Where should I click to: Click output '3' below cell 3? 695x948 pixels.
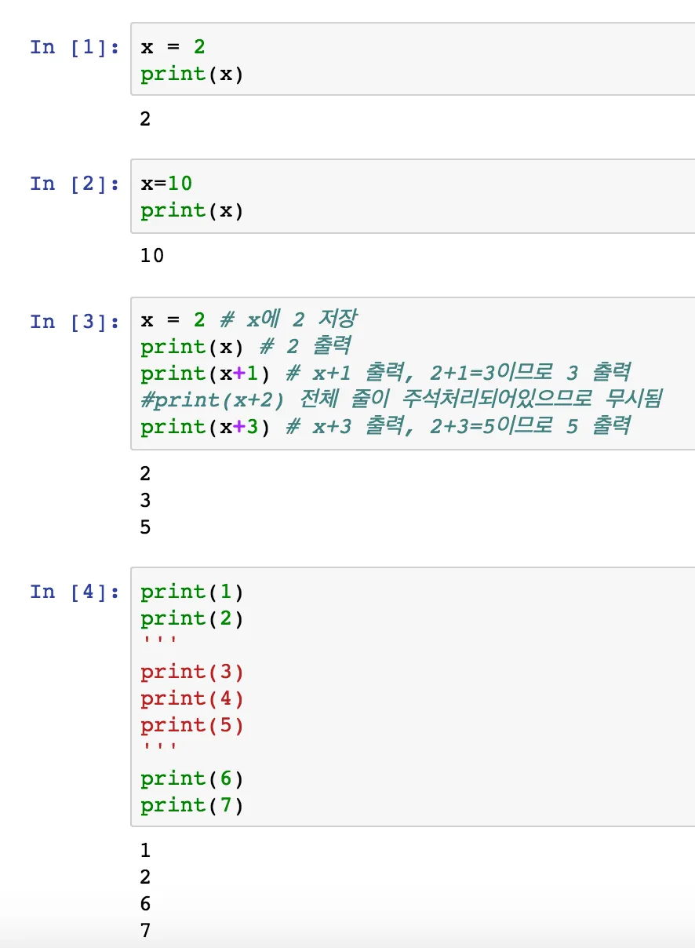145,501
